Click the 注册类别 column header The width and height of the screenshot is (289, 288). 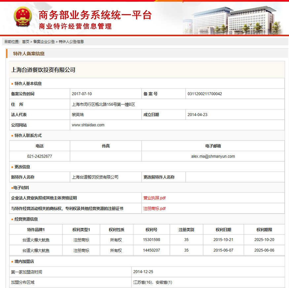[186, 229]
